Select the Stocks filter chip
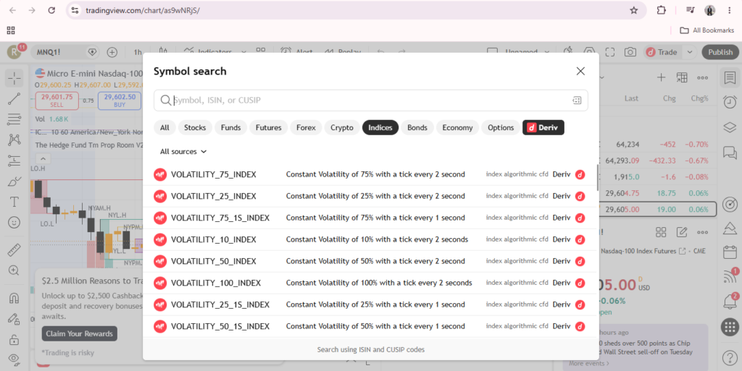The image size is (742, 371). coord(195,127)
